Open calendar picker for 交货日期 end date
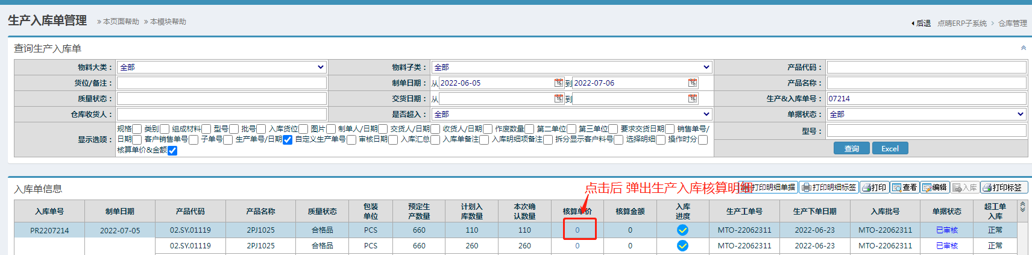The width and height of the screenshot is (1032, 255). tap(693, 98)
